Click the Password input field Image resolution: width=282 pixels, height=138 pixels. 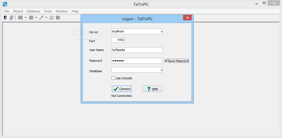tap(137, 61)
